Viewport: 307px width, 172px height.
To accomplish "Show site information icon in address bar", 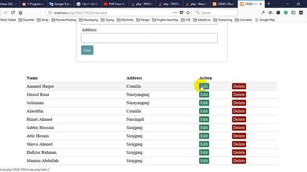I will tap(50, 13).
